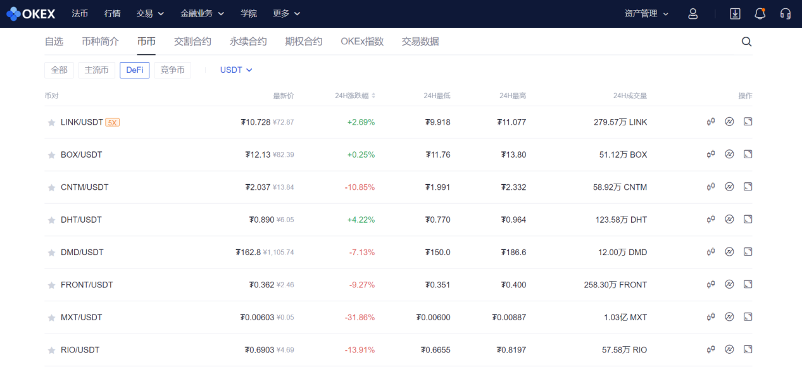Click the square expand icon for FRONT/USDT
Image resolution: width=802 pixels, height=369 pixels.
click(x=748, y=284)
